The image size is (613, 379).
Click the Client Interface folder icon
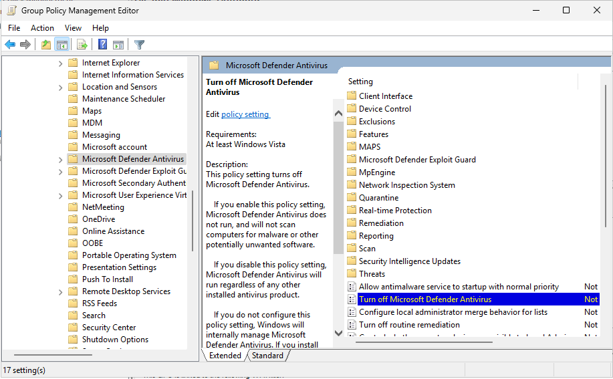click(x=352, y=96)
